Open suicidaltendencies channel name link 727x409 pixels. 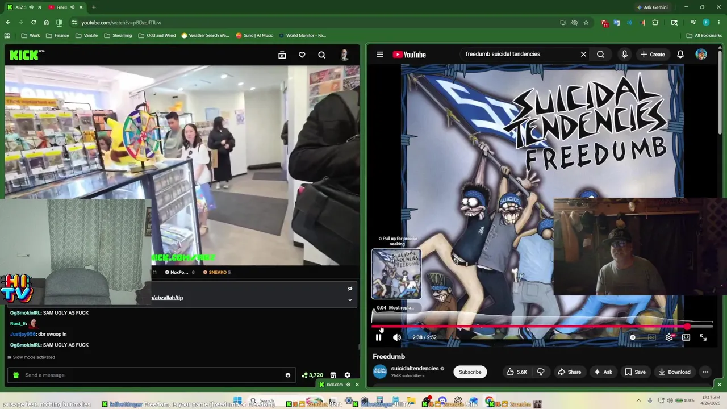click(x=415, y=369)
